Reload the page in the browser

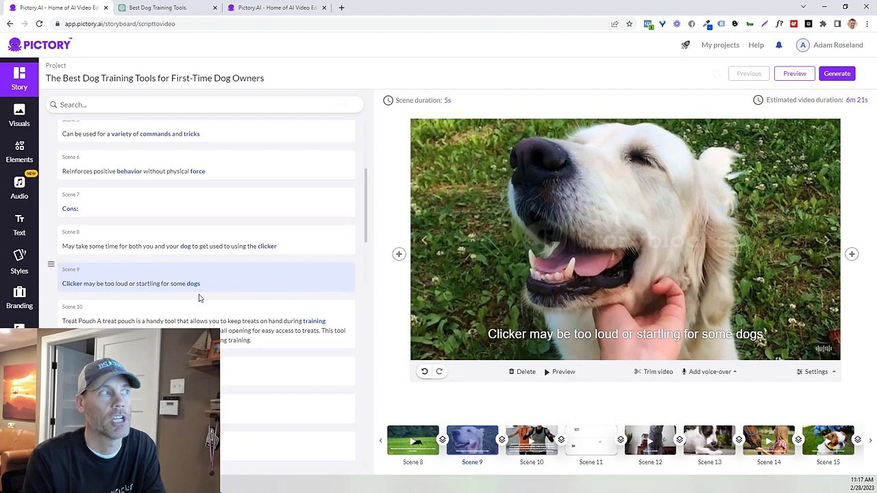click(39, 24)
